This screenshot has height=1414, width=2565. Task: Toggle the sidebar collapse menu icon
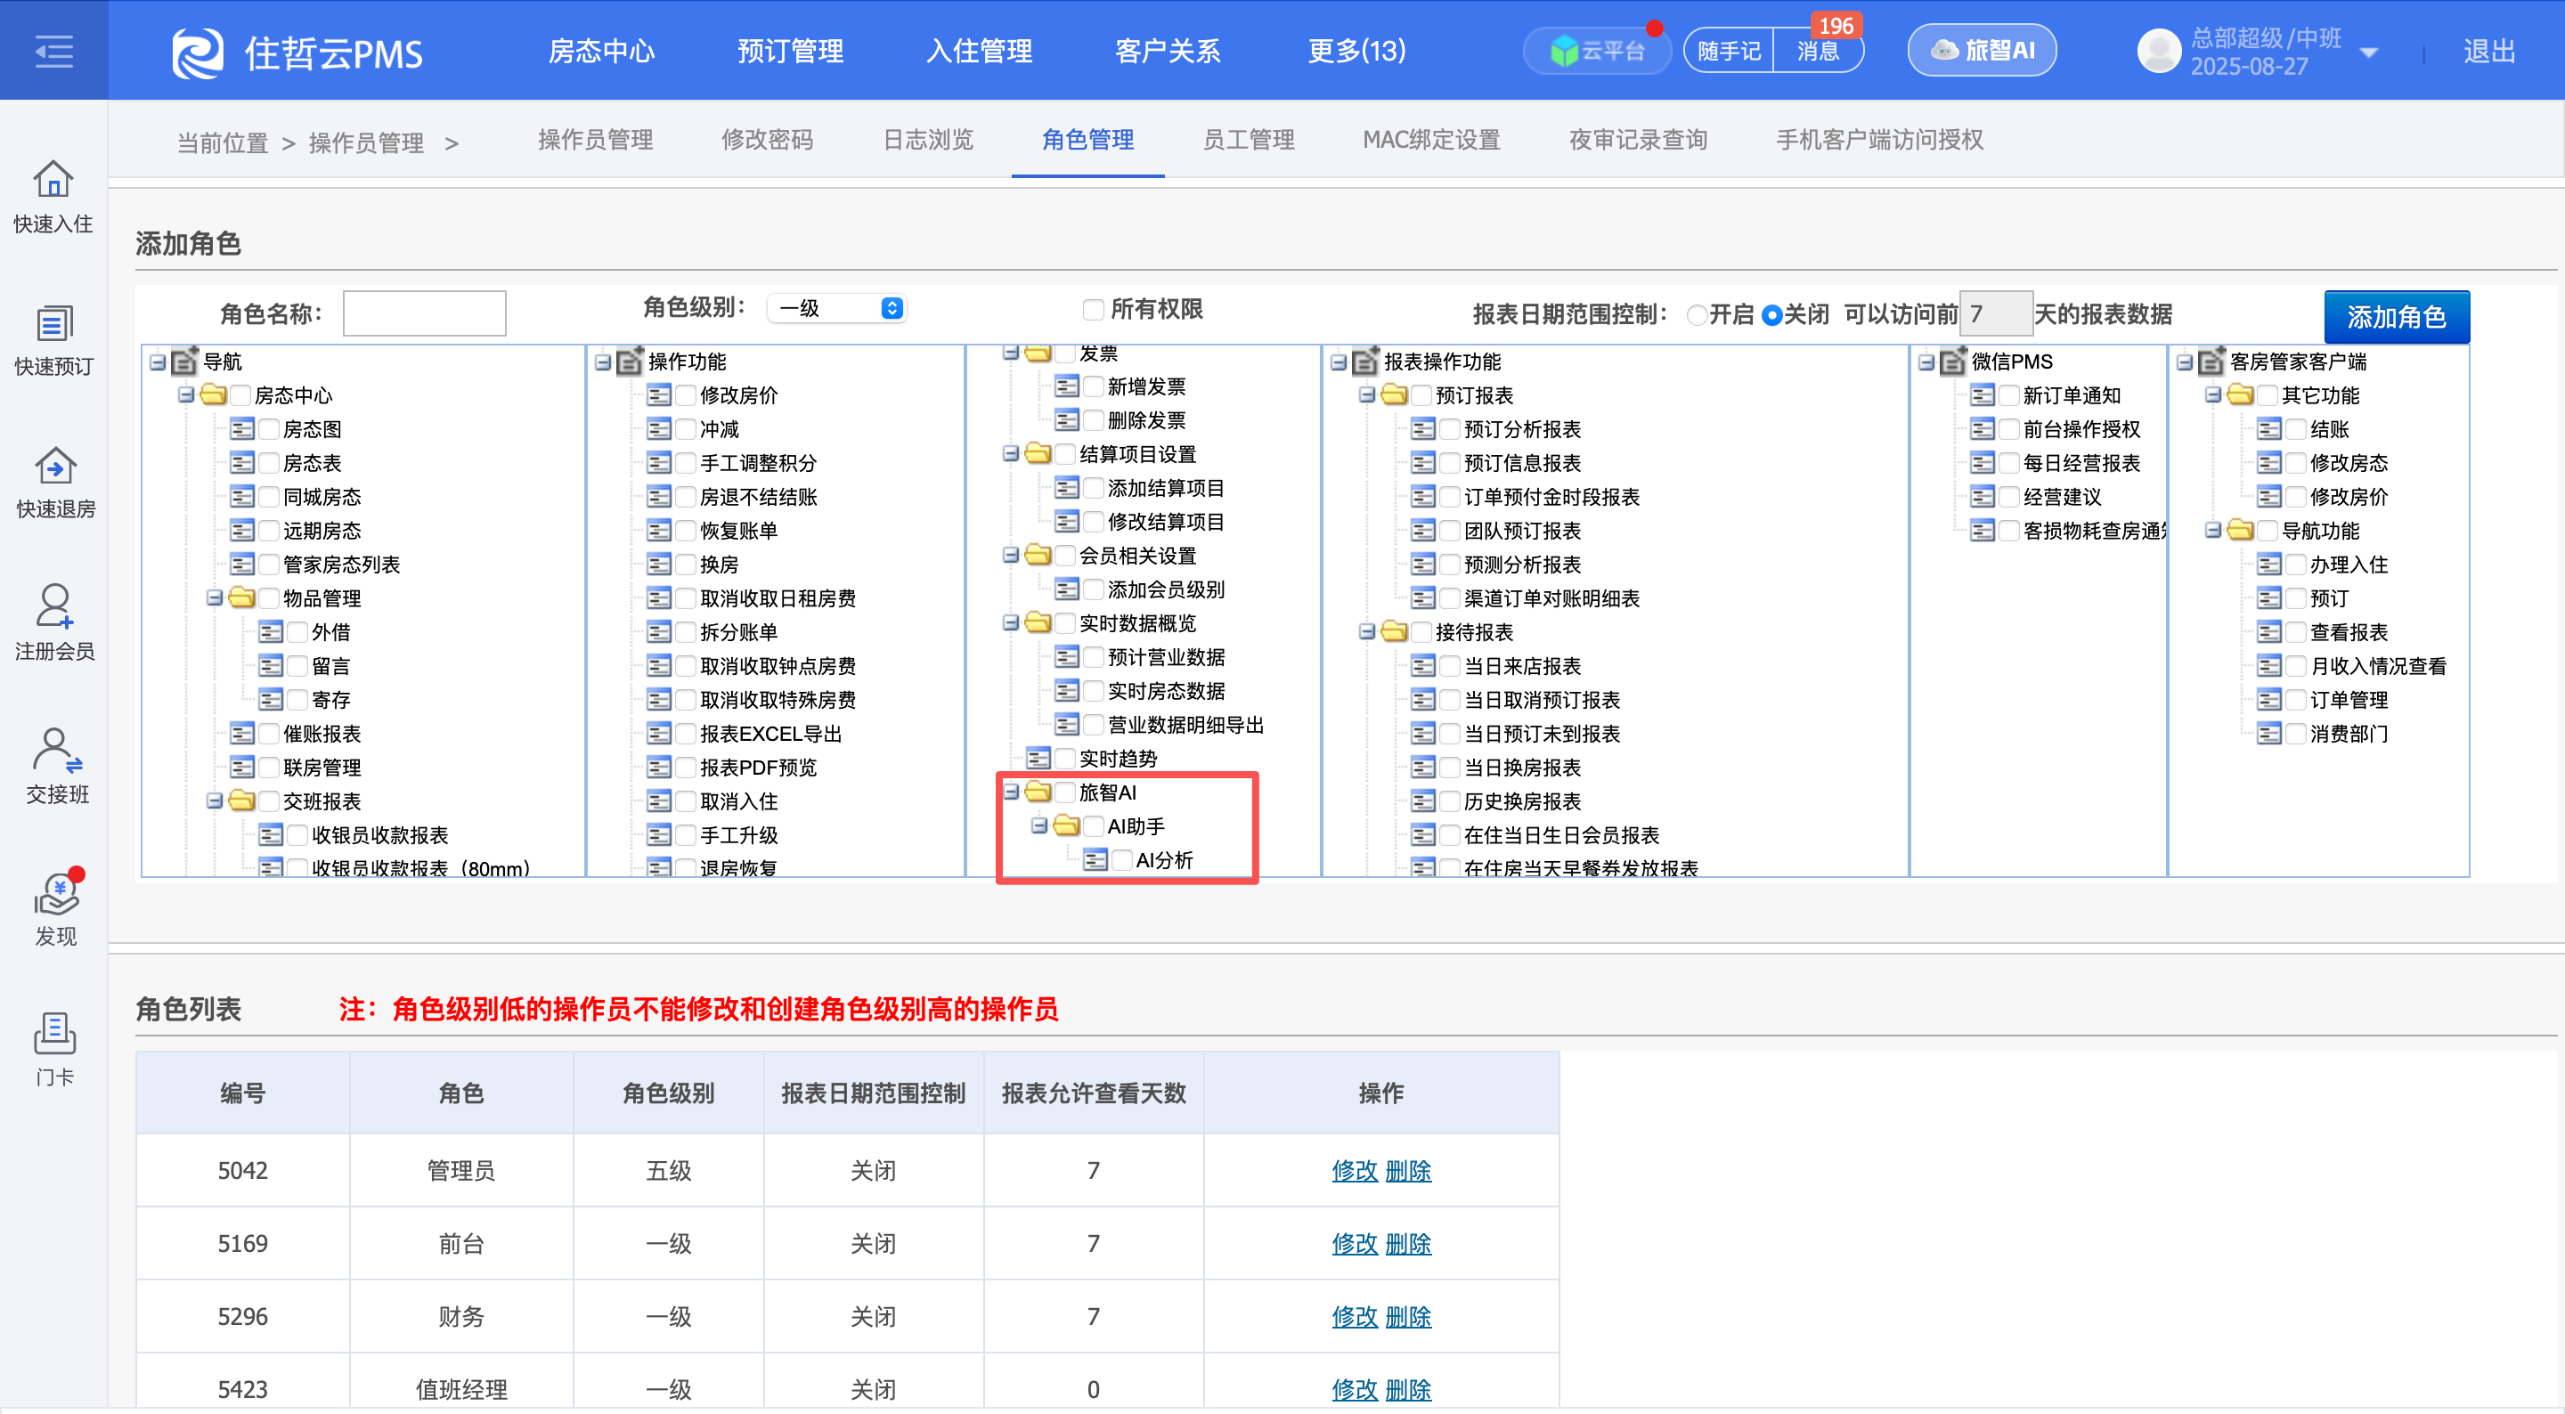[x=53, y=50]
